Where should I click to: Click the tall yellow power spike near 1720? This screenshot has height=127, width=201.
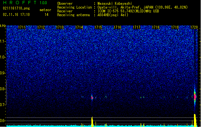pyautogui.click(x=195, y=120)
